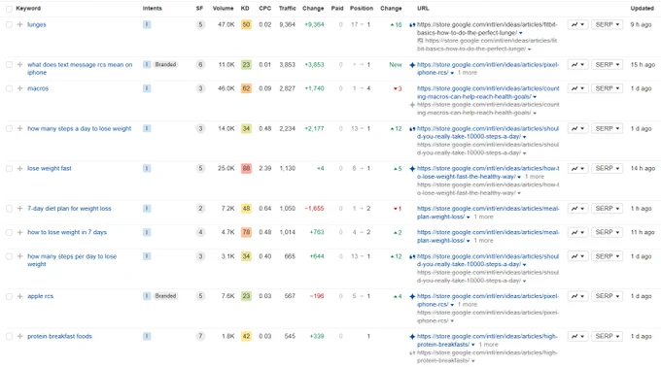This screenshot has width=661, height=367.
Task: Tick checkbox for lose weight fast
Action: tap(9, 168)
